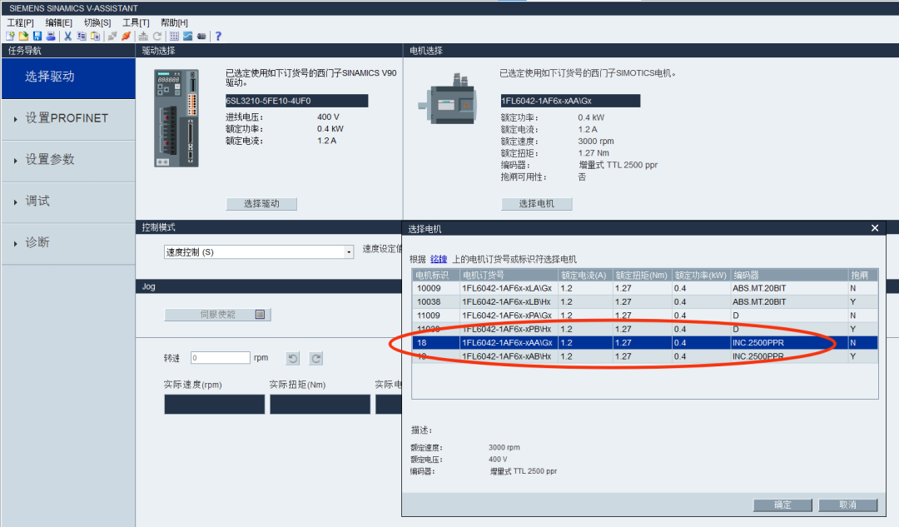
Task: Go online with the drive
Action: [x=127, y=36]
